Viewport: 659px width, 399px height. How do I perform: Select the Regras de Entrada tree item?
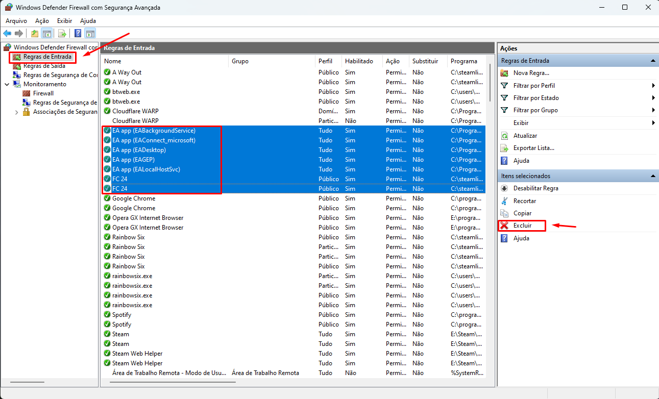47,57
